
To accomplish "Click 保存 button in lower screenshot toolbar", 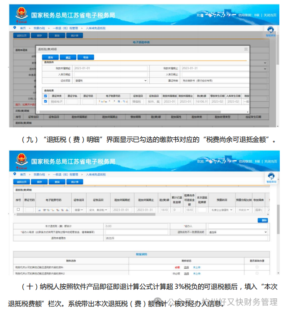I will point(39,182).
